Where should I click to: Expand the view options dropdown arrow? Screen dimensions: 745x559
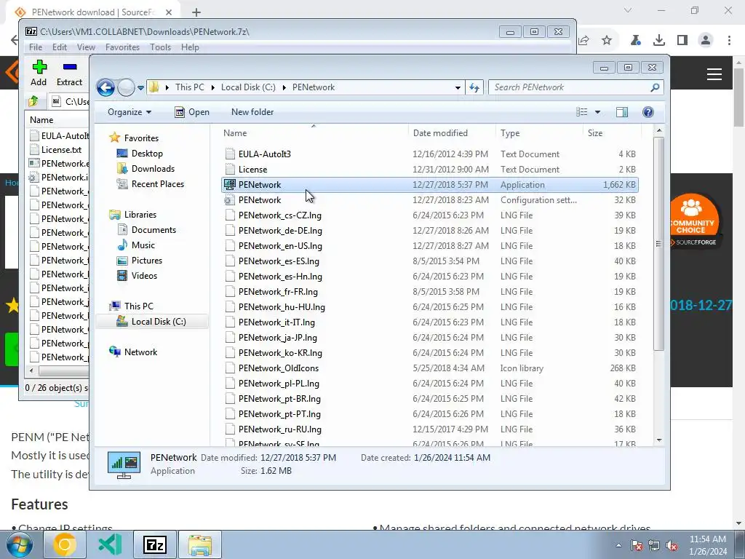(x=598, y=112)
